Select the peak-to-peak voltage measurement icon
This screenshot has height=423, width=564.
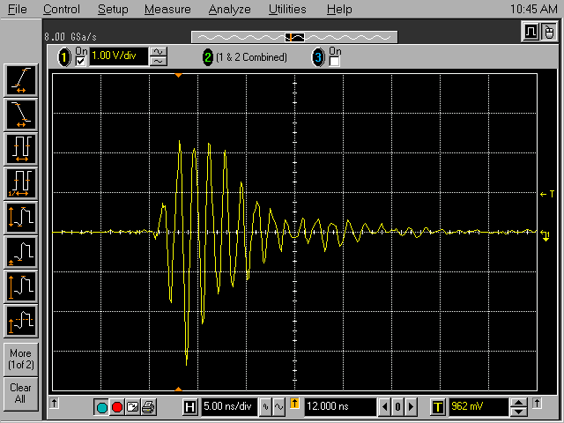pyautogui.click(x=21, y=219)
